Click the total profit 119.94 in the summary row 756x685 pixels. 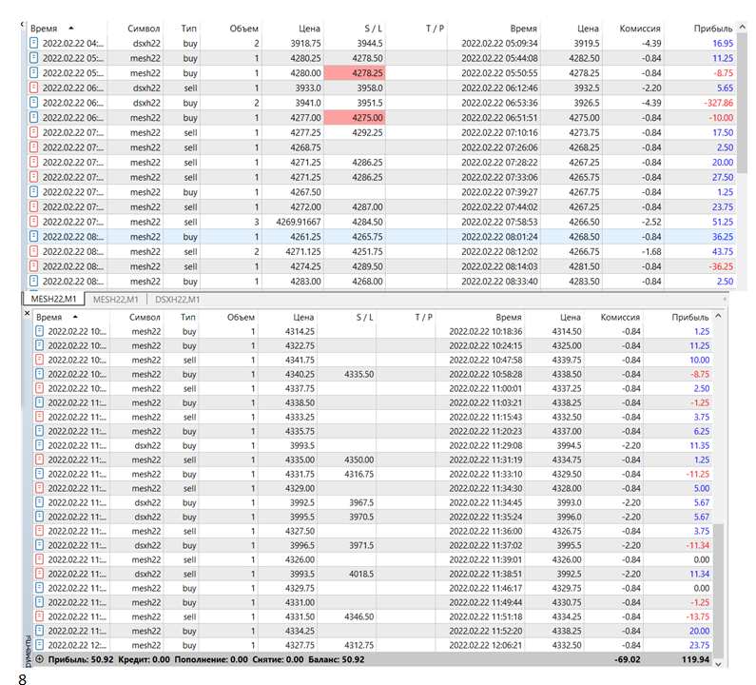[x=695, y=659]
